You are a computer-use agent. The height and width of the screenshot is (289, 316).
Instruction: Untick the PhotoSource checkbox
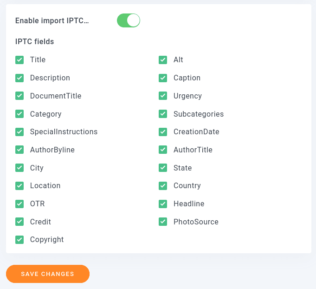(163, 222)
